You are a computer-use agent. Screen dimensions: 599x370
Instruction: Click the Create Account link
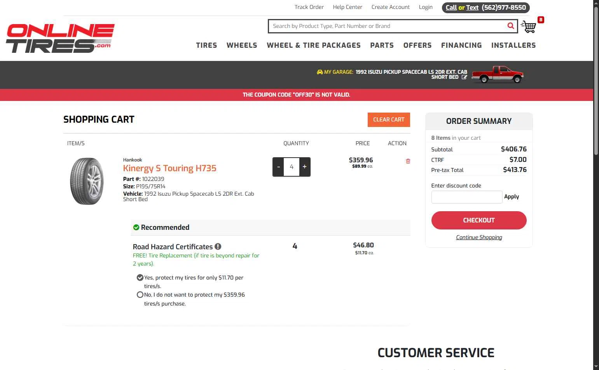(390, 7)
